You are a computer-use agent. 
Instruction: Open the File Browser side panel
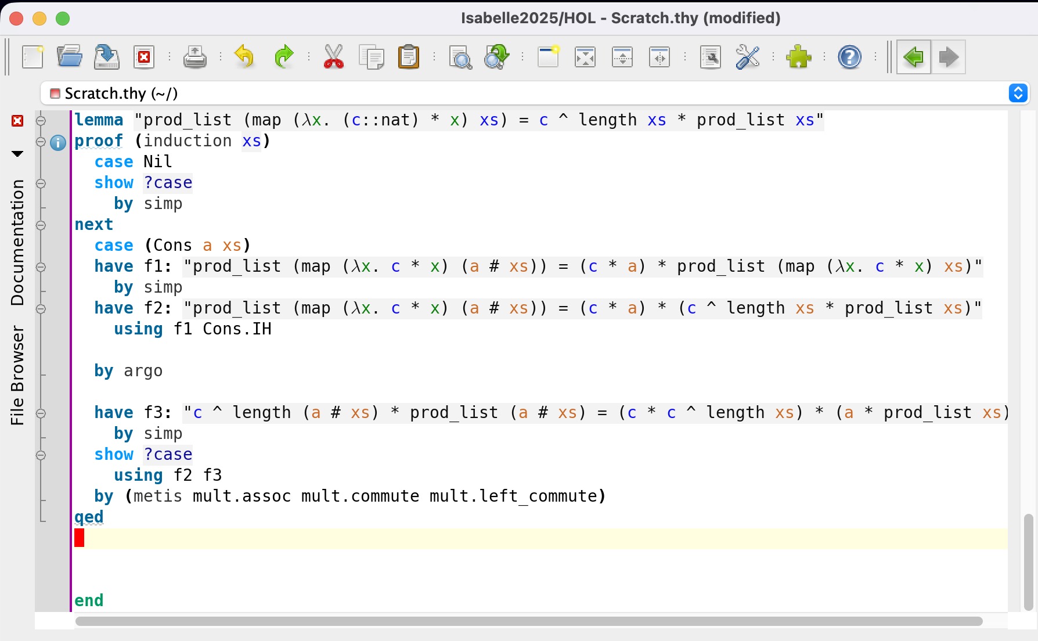pos(17,375)
